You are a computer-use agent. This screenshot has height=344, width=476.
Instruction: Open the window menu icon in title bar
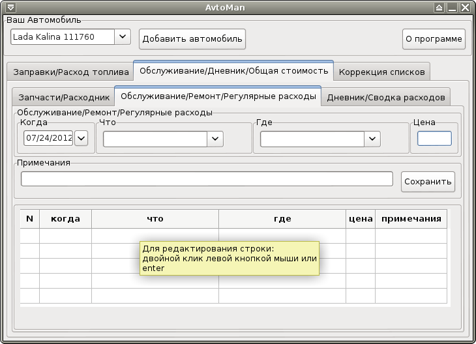pyautogui.click(x=9, y=7)
